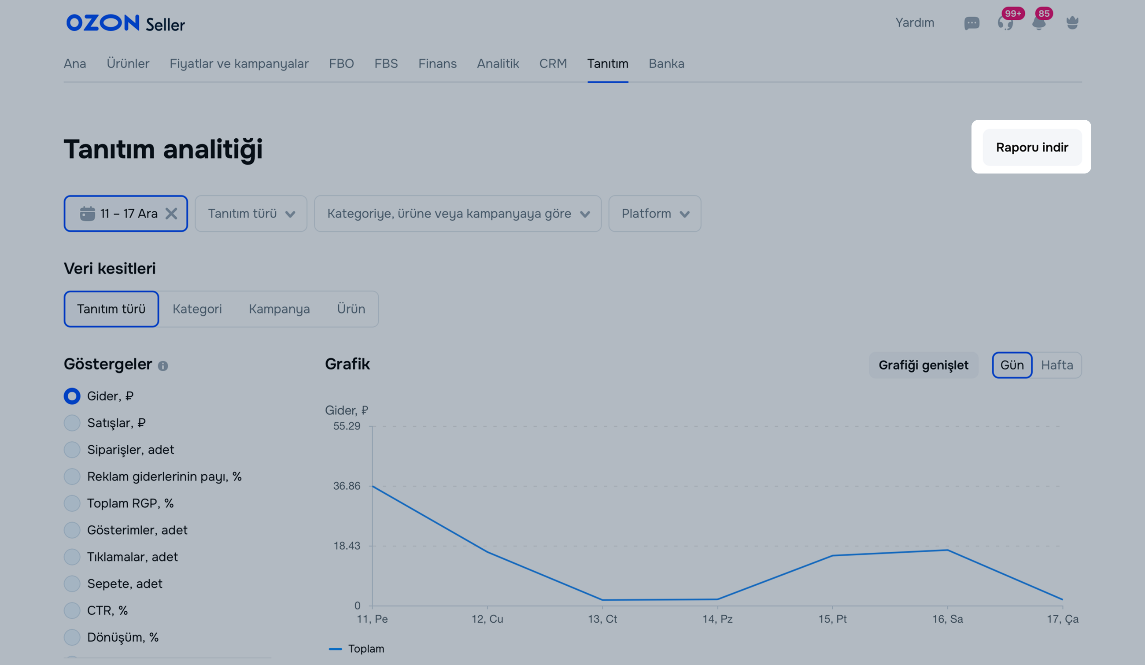Clear the 11 – 17 Ara date filter
This screenshot has height=665, width=1145.
171,214
